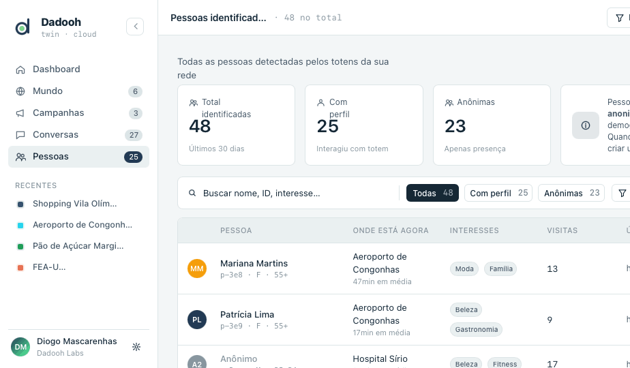Click the dark blue Shopping Vila Olím... swatch
This screenshot has width=630, height=368.
[x=20, y=204]
